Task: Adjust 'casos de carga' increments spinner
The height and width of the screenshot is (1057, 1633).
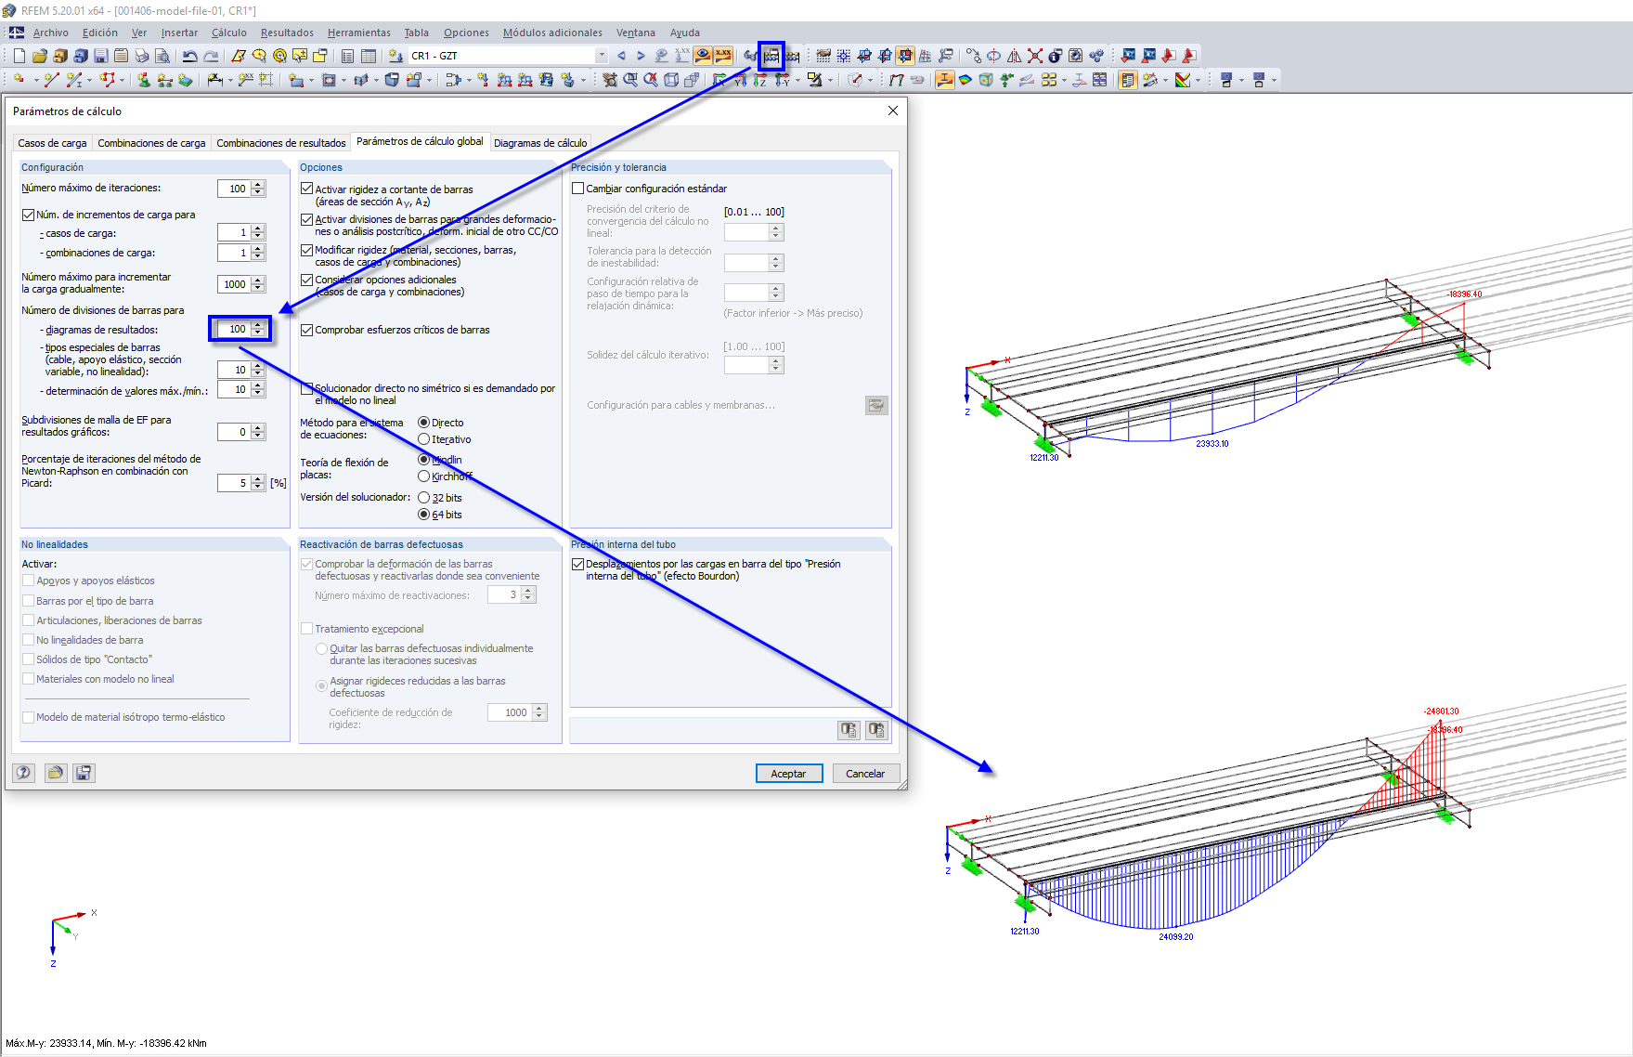Action: click(x=258, y=232)
